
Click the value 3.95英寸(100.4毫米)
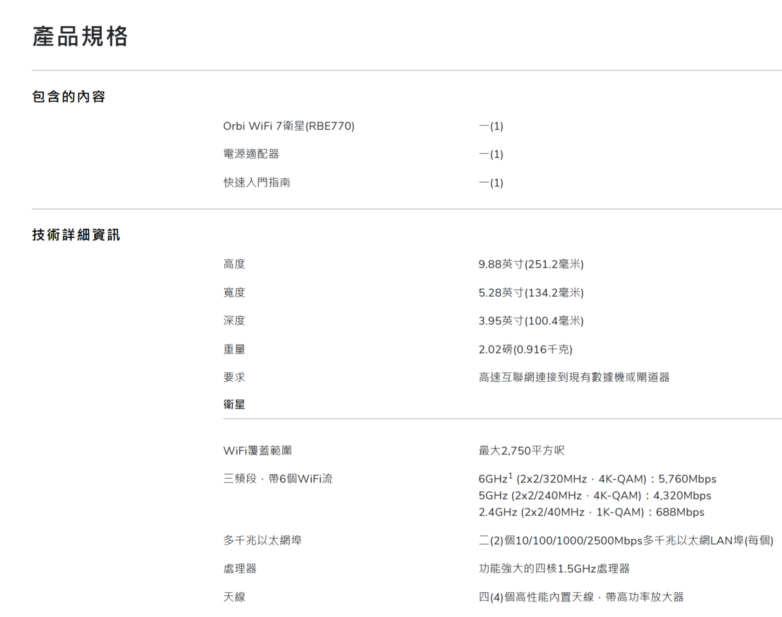[531, 321]
